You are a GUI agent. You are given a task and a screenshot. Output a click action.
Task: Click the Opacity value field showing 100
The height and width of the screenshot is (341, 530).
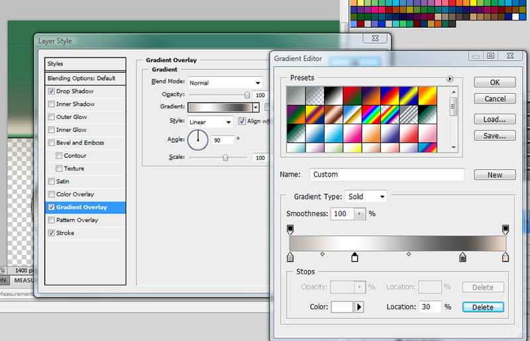260,95
